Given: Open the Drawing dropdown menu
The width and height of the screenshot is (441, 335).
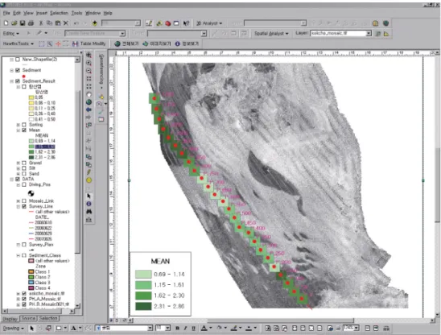Looking at the screenshot, I should click(x=13, y=329).
